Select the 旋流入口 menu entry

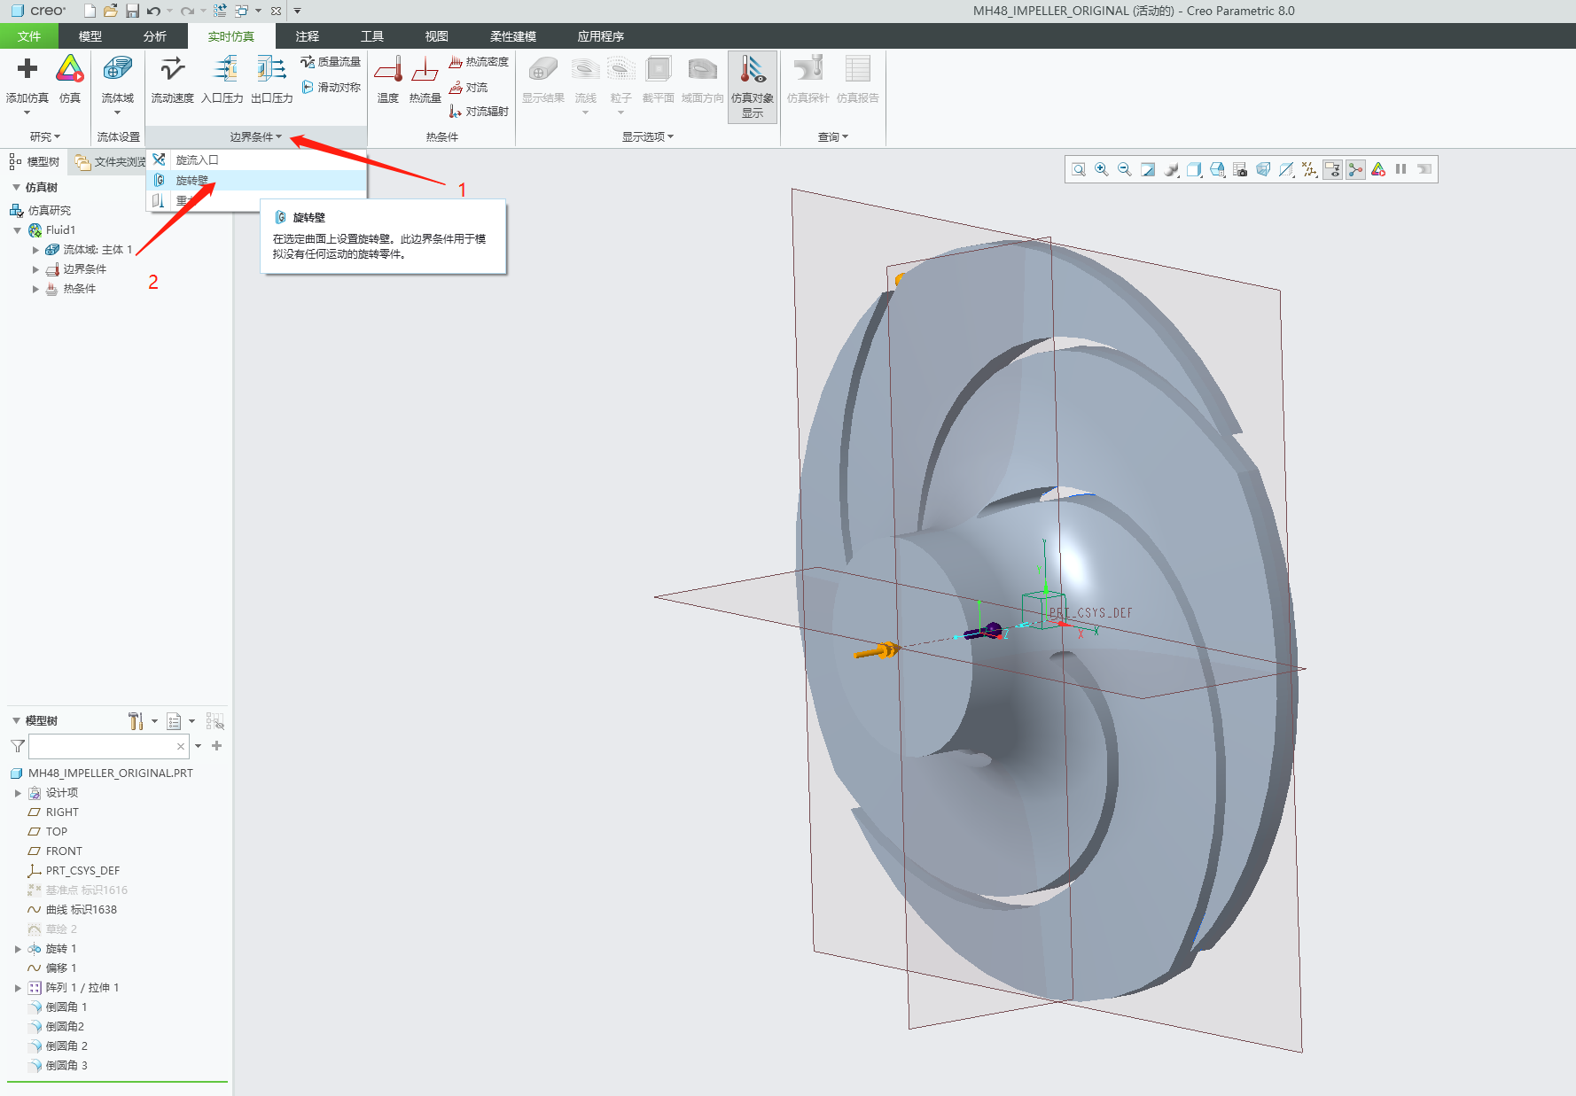[197, 160]
